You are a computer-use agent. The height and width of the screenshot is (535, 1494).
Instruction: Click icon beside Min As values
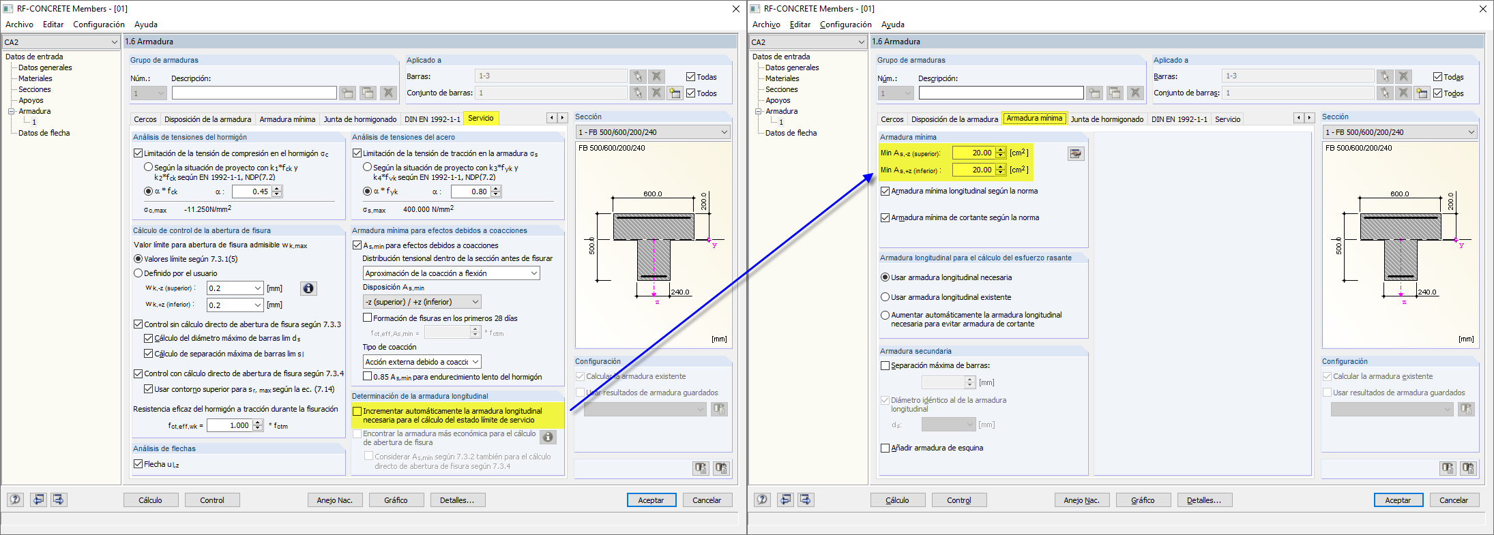(1076, 153)
